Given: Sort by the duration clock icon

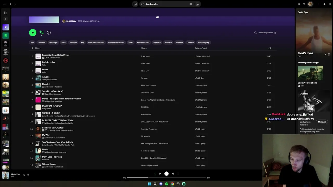Looking at the screenshot, I should pyautogui.click(x=270, y=48).
